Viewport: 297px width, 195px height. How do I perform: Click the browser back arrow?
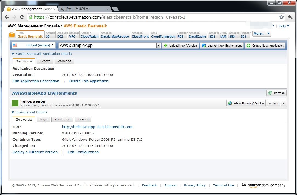pyautogui.click(x=7, y=17)
